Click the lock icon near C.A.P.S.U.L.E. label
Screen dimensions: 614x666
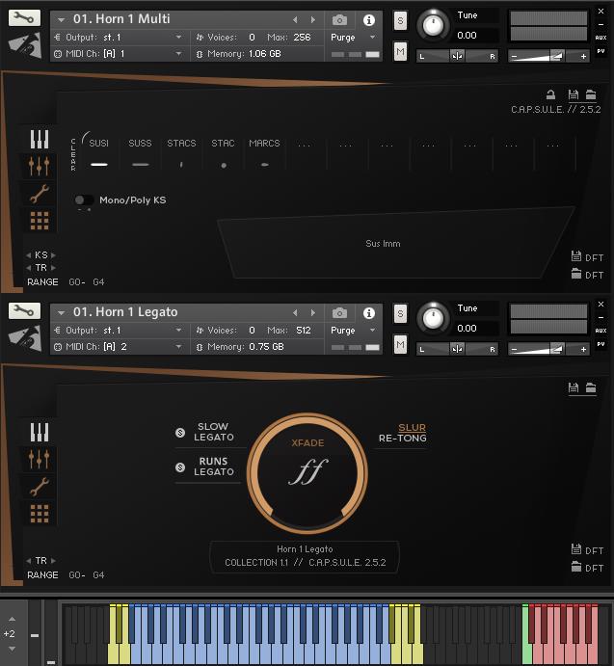coord(550,94)
